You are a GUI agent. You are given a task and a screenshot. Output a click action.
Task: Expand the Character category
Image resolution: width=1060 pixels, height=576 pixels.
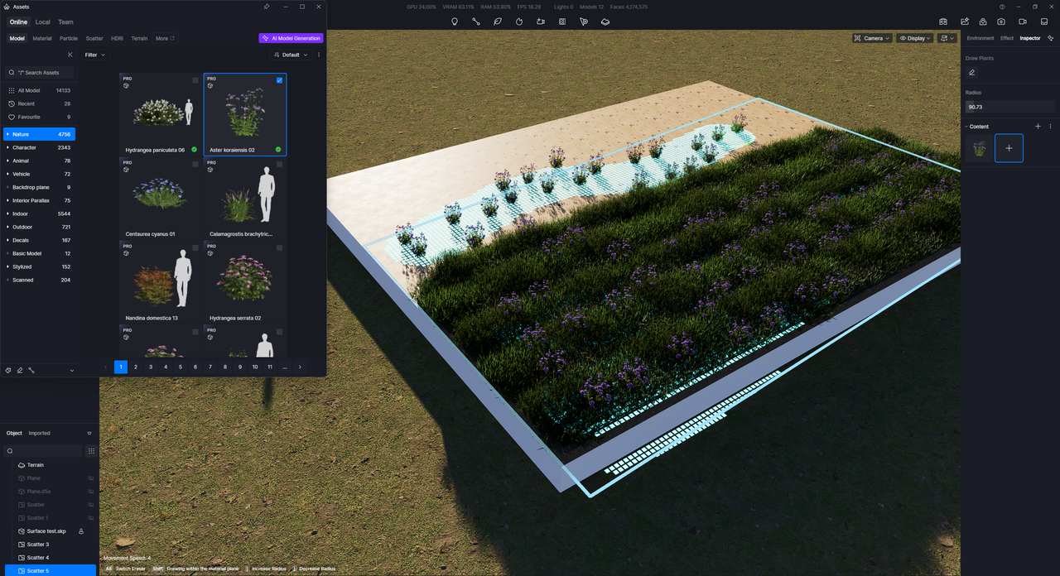(x=7, y=147)
